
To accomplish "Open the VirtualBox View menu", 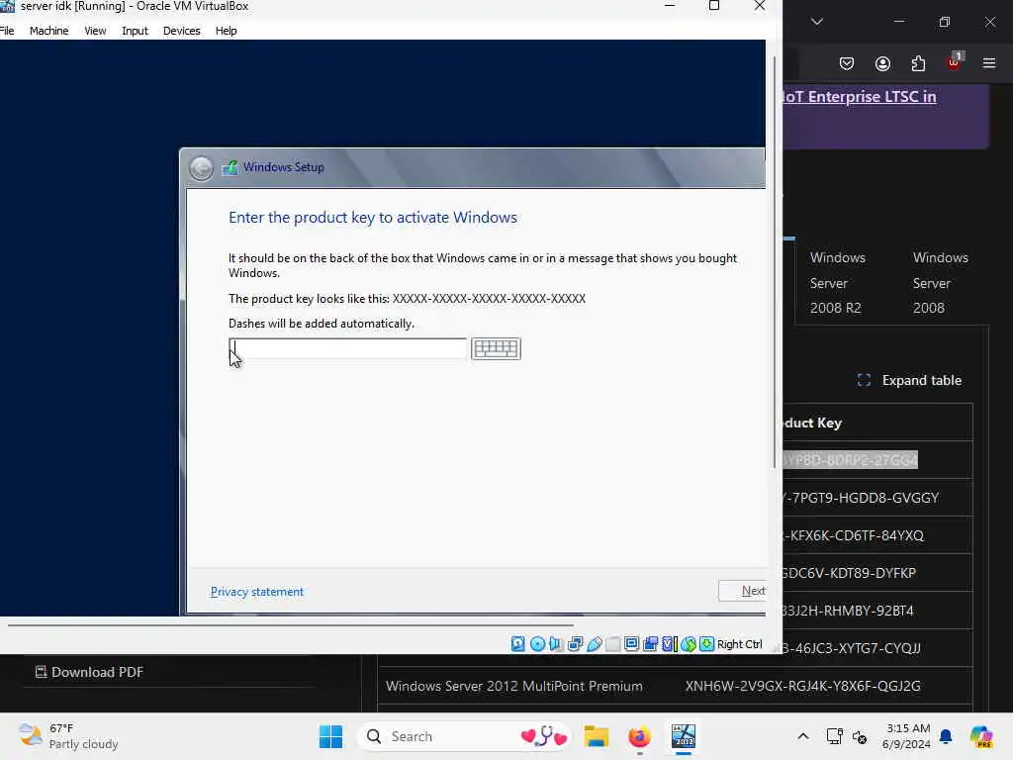I will coord(95,31).
